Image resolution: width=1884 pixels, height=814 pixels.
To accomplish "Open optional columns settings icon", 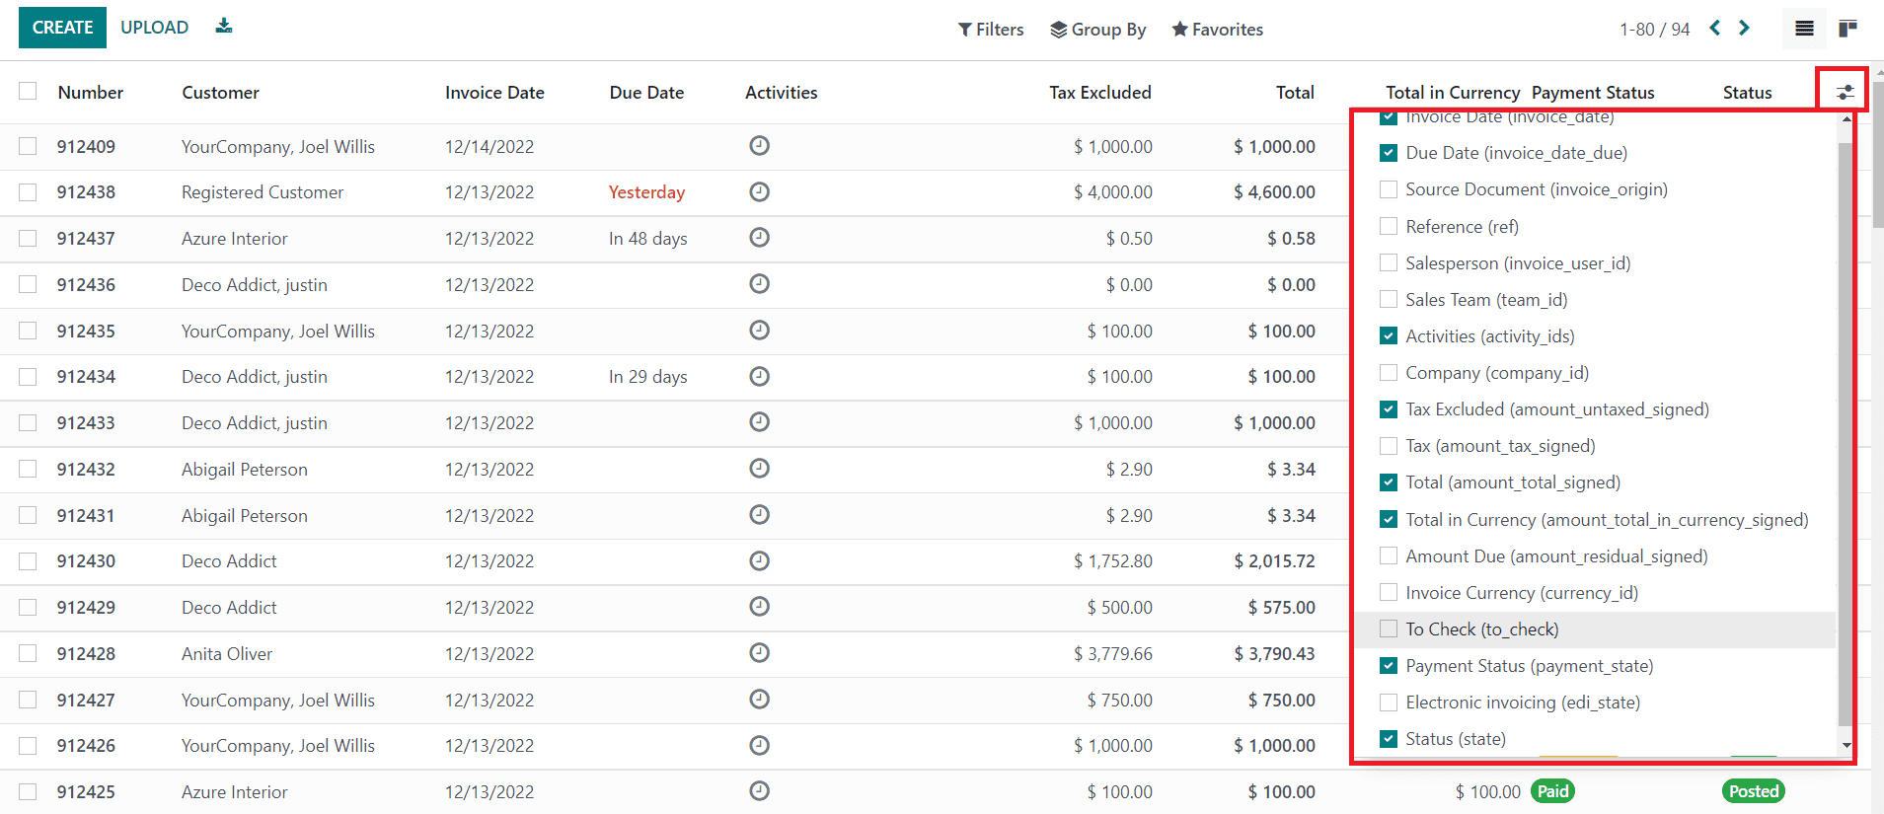I will coord(1844,93).
